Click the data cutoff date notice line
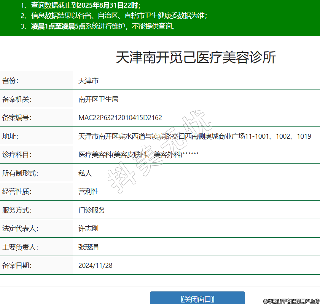 point(81,5)
